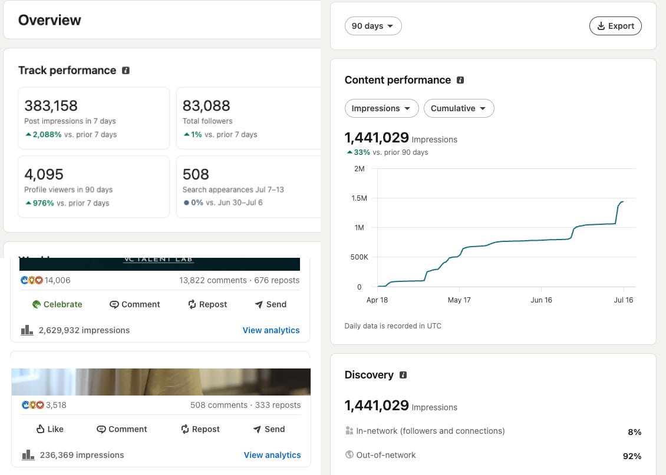Click Celebrate on the 14,006 reactions post
The height and width of the screenshot is (475, 666).
pos(57,304)
